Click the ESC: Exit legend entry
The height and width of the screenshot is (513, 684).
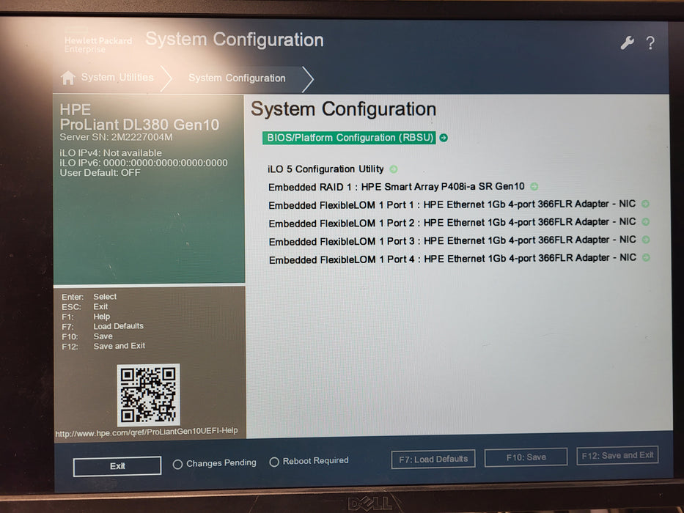(84, 306)
